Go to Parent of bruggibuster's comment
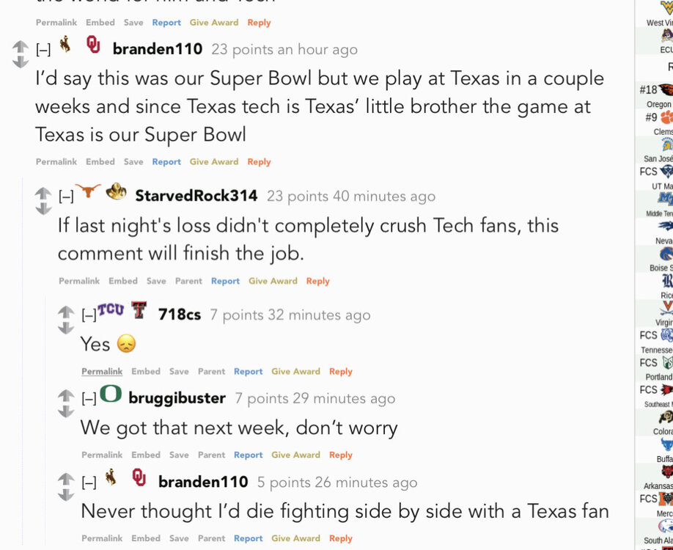 click(x=211, y=455)
